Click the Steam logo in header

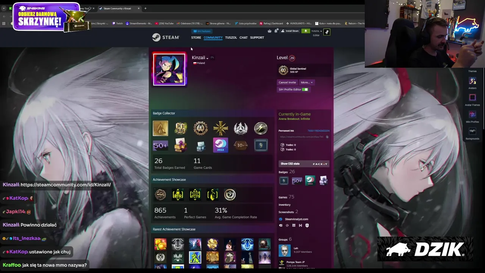pos(166,37)
